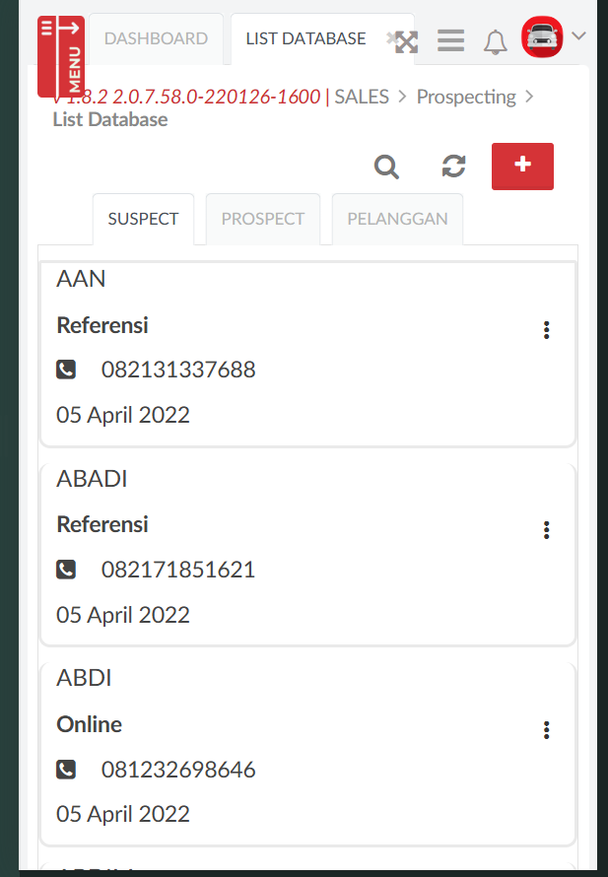
Task: Click the fullscreen expand arrows icon
Action: pos(406,41)
